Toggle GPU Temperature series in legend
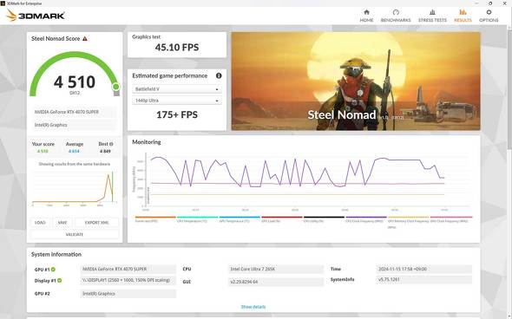 pos(240,219)
